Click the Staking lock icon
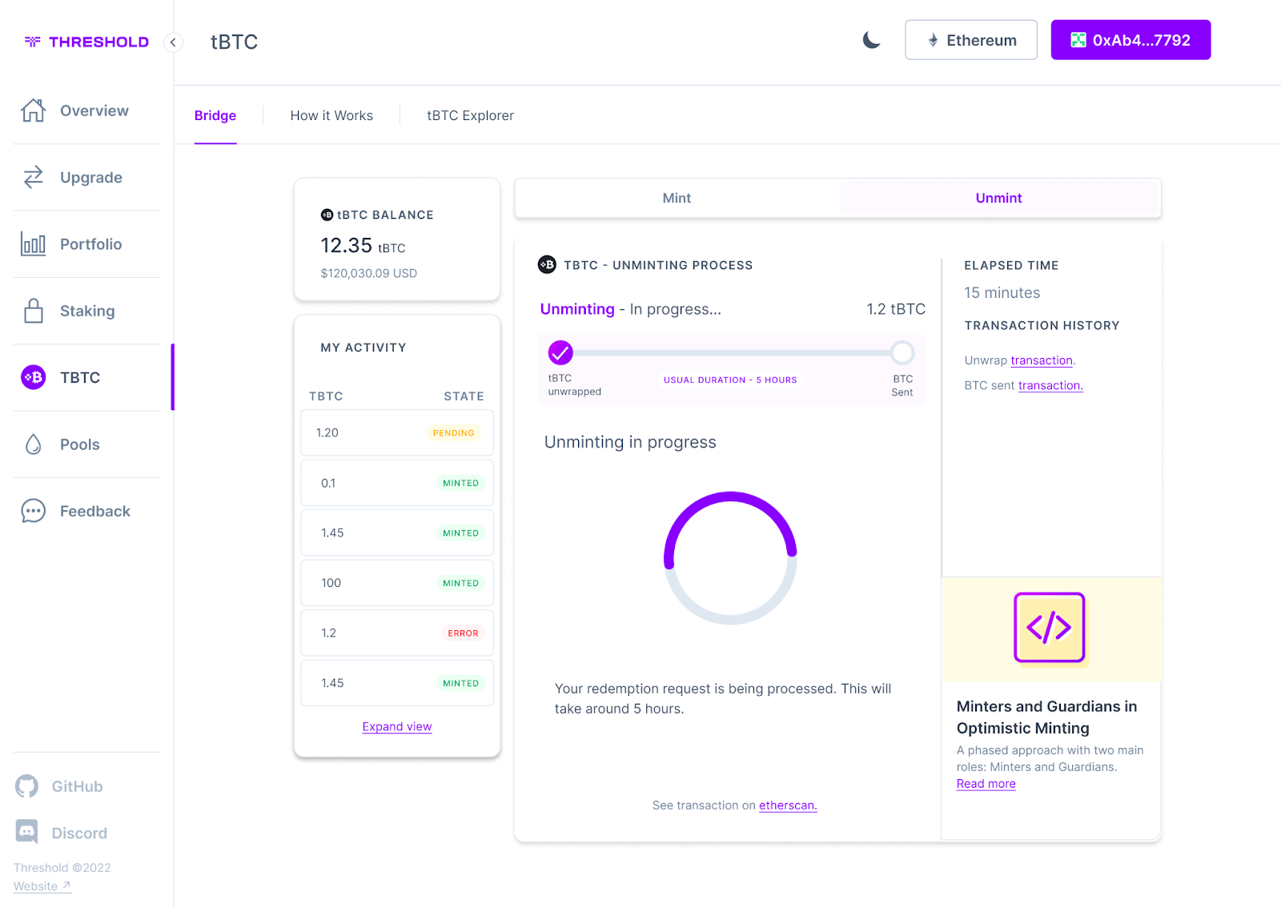The image size is (1281, 908). [34, 311]
